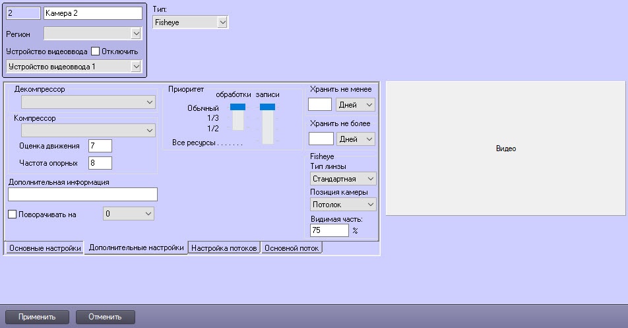Open the Регион dropdown

[92, 34]
